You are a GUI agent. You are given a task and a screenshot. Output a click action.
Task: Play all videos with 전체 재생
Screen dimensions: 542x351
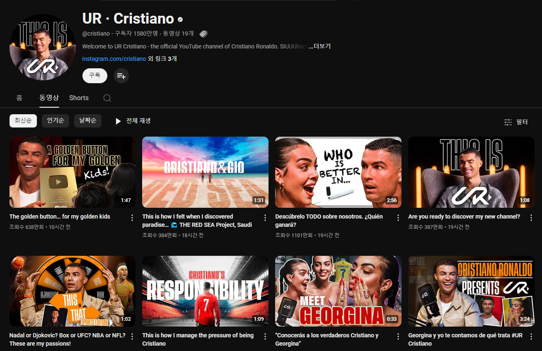(133, 121)
